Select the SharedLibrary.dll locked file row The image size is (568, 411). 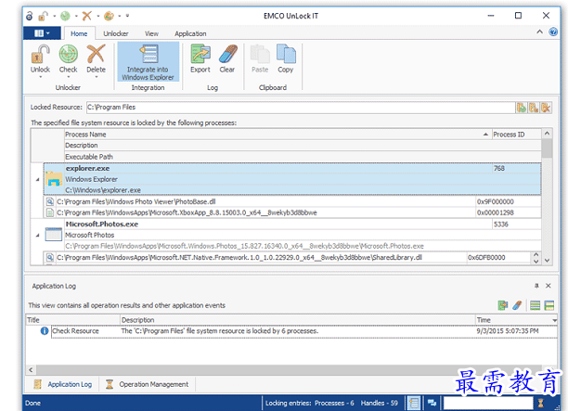pyautogui.click(x=288, y=258)
